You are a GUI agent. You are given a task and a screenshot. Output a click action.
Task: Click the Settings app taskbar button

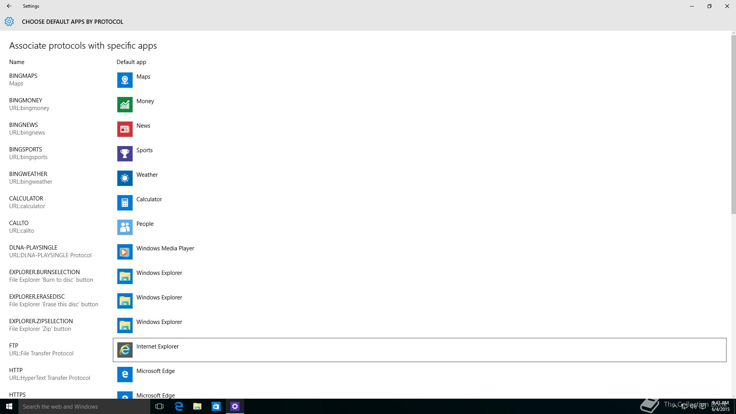(235, 406)
